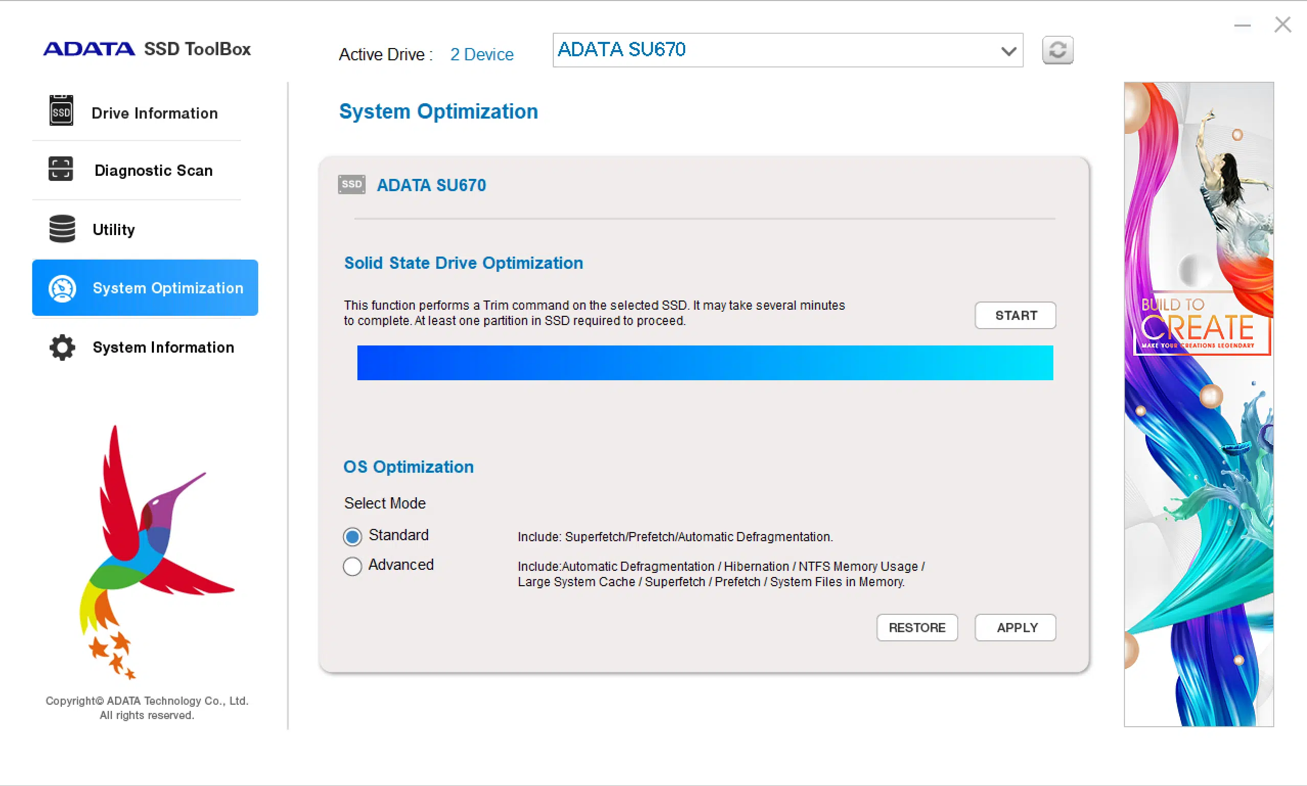This screenshot has height=786, width=1307.
Task: Click the System Information gear icon
Action: 62,348
